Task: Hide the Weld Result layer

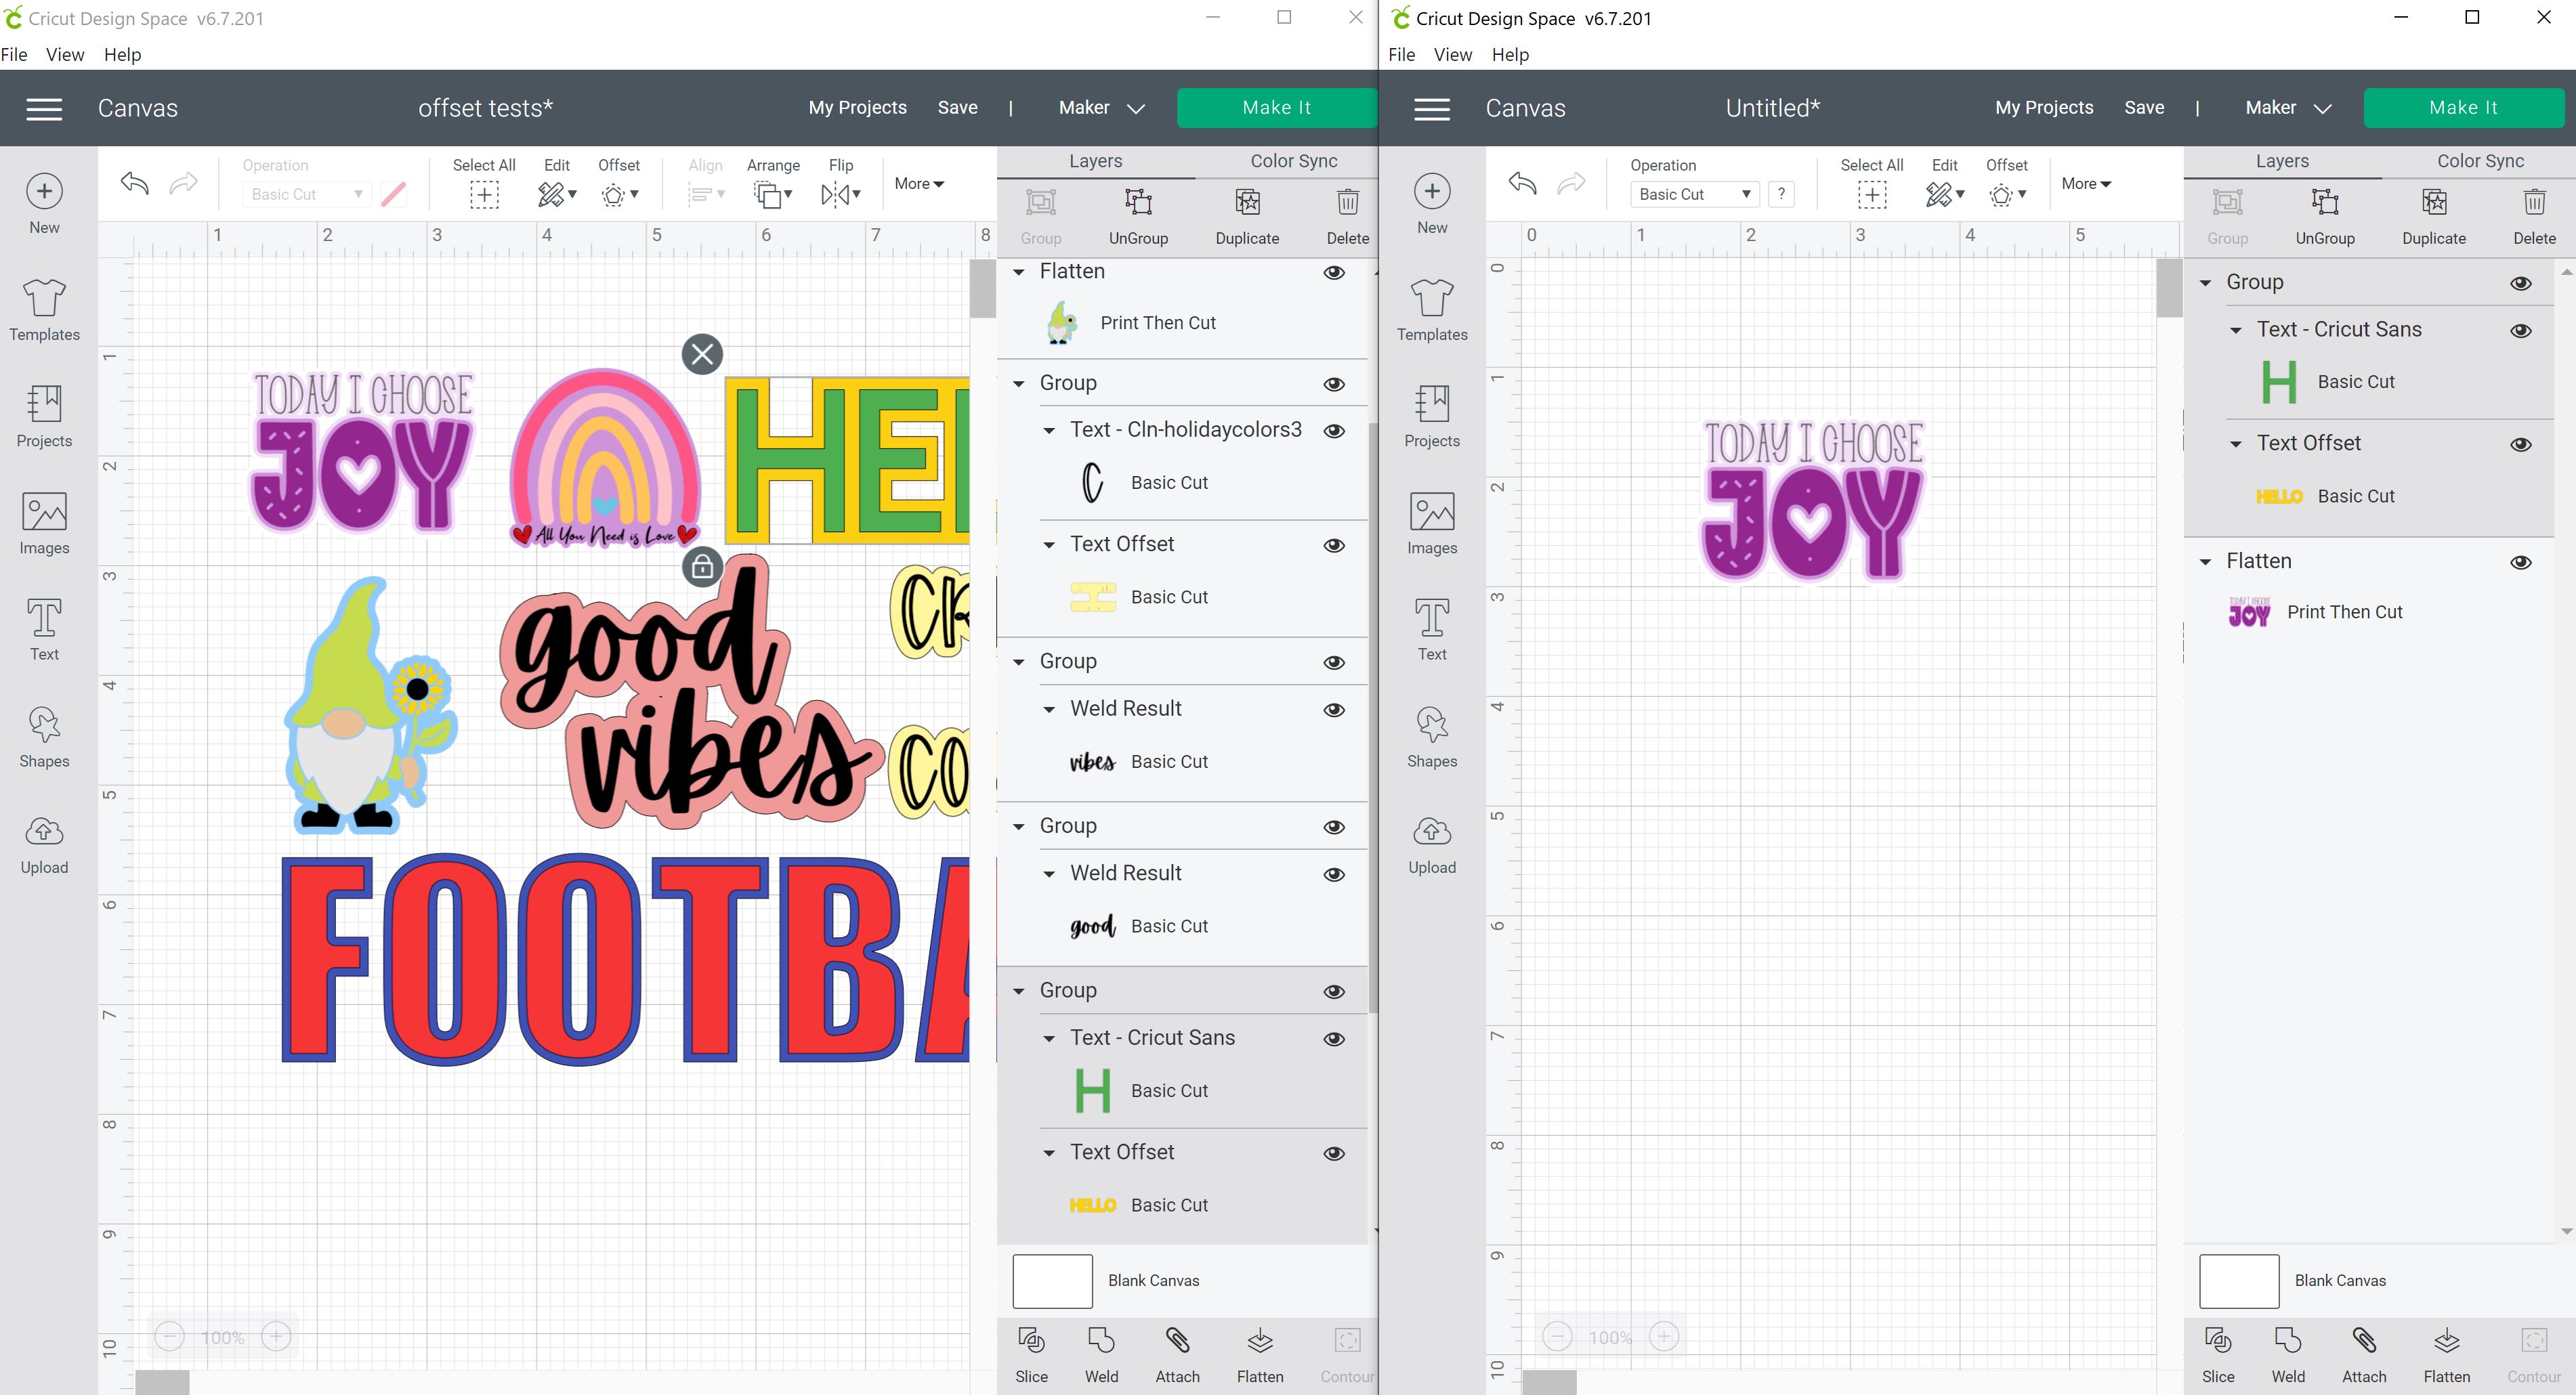Action: coord(1334,709)
